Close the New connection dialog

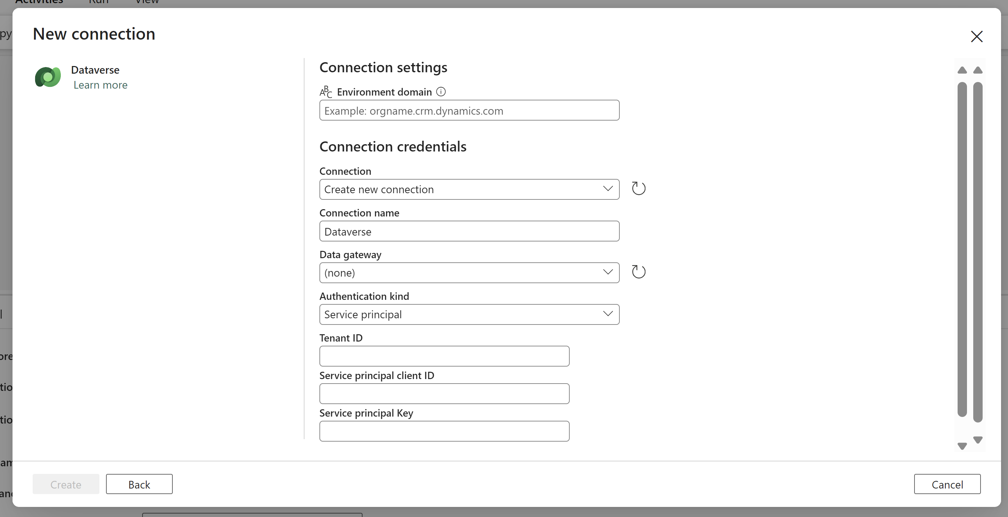point(977,36)
